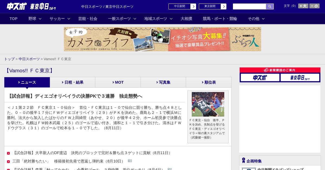Open the 中日新聞 link button
Screen dimensions: 325x170
(x=180, y=6)
